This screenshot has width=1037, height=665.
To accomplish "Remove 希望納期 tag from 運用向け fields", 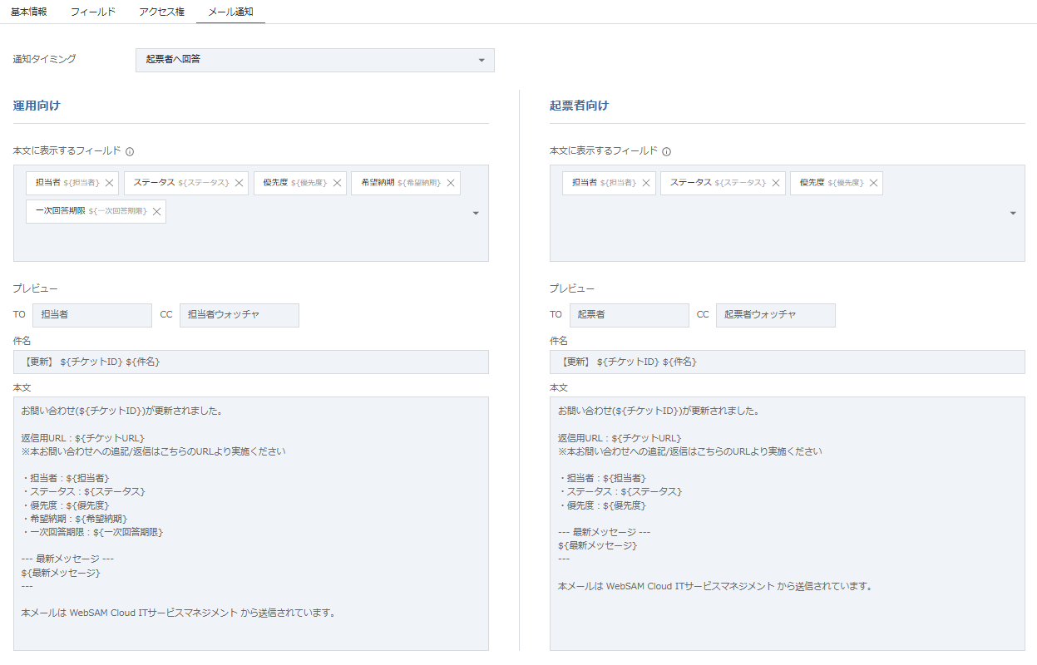I will click(x=451, y=183).
